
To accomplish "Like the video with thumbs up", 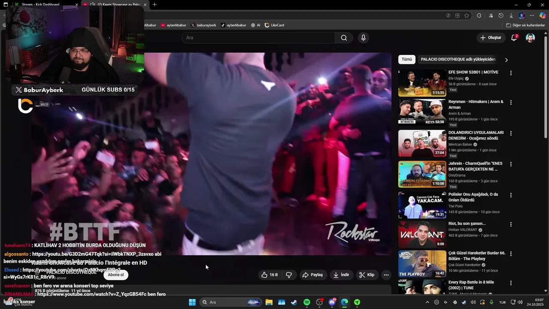I will (x=269, y=275).
